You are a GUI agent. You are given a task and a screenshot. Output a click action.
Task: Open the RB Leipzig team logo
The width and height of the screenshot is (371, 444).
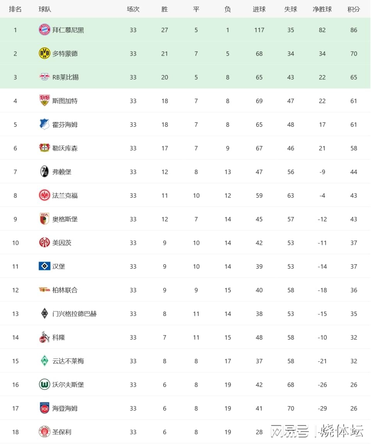coord(44,77)
